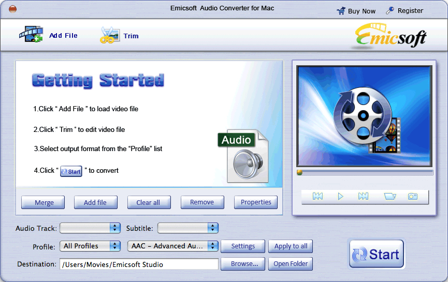The width and height of the screenshot is (448, 282).
Task: Open the AAC - Advanced Audio format dropdown
Action: (173, 246)
